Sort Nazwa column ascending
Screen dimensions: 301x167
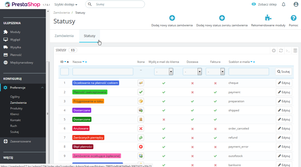click(86, 62)
